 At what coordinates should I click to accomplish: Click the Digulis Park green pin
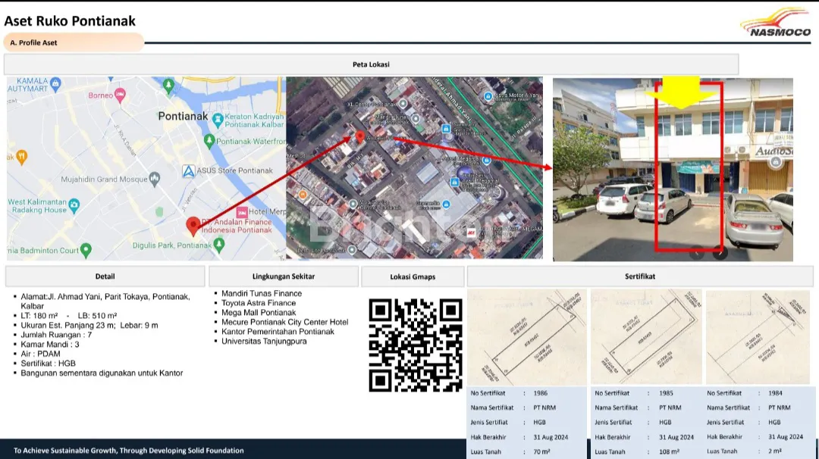click(219, 245)
